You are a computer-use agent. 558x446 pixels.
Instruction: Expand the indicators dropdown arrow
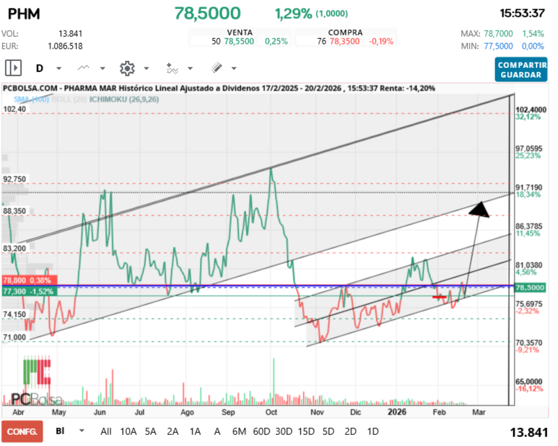point(190,68)
